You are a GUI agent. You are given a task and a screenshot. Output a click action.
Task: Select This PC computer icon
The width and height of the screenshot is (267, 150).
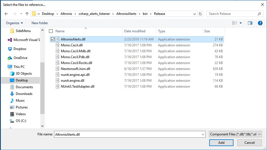(x=10, y=67)
